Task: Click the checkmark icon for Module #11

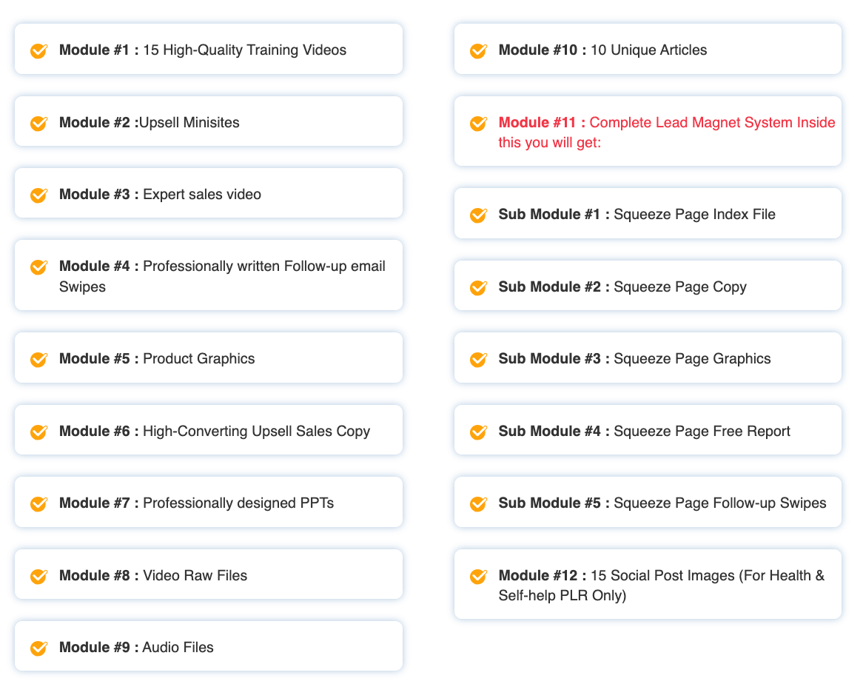Action: (x=478, y=123)
